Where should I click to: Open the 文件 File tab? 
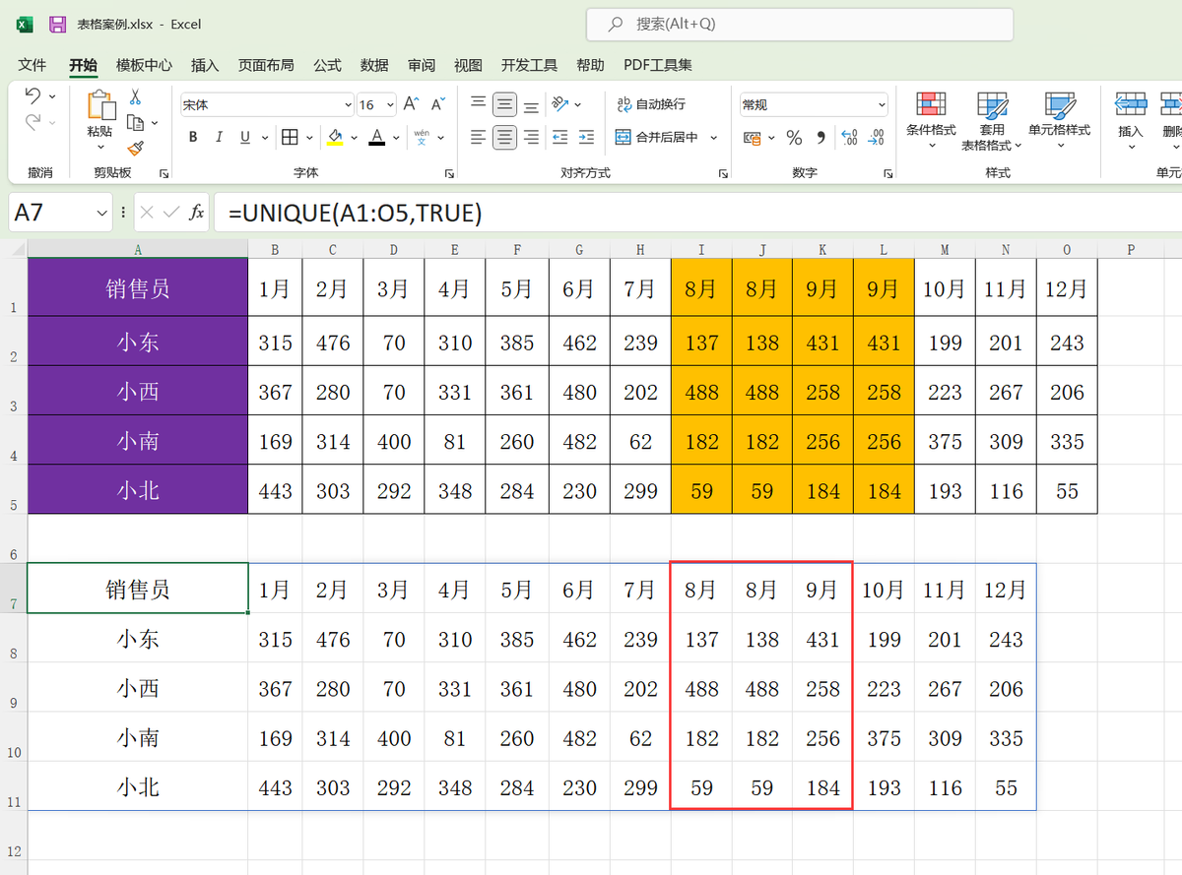click(33, 65)
